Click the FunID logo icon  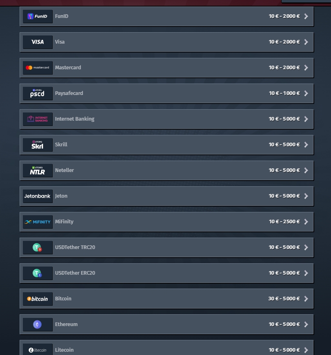(x=38, y=16)
